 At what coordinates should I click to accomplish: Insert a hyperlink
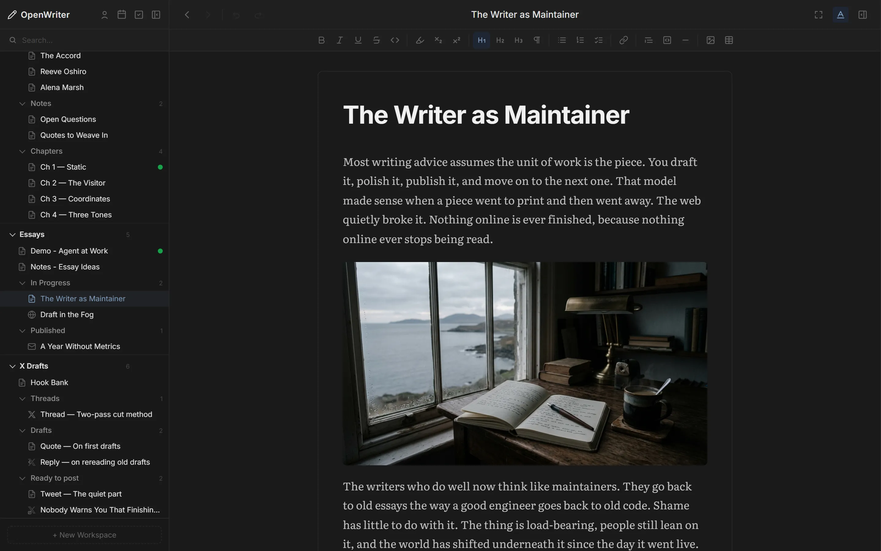point(624,40)
